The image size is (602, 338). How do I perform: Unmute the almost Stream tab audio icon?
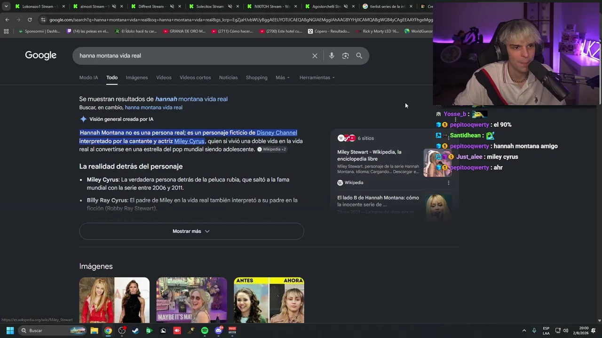tap(114, 7)
